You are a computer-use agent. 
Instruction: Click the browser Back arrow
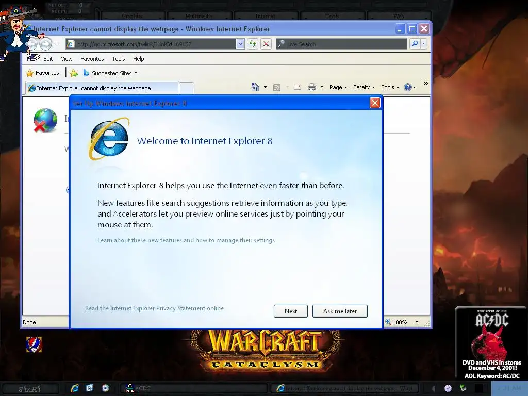(32, 44)
